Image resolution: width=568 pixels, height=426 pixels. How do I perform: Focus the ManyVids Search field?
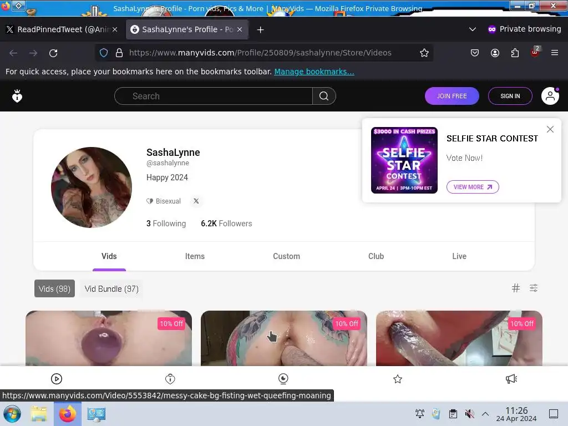coord(214,96)
